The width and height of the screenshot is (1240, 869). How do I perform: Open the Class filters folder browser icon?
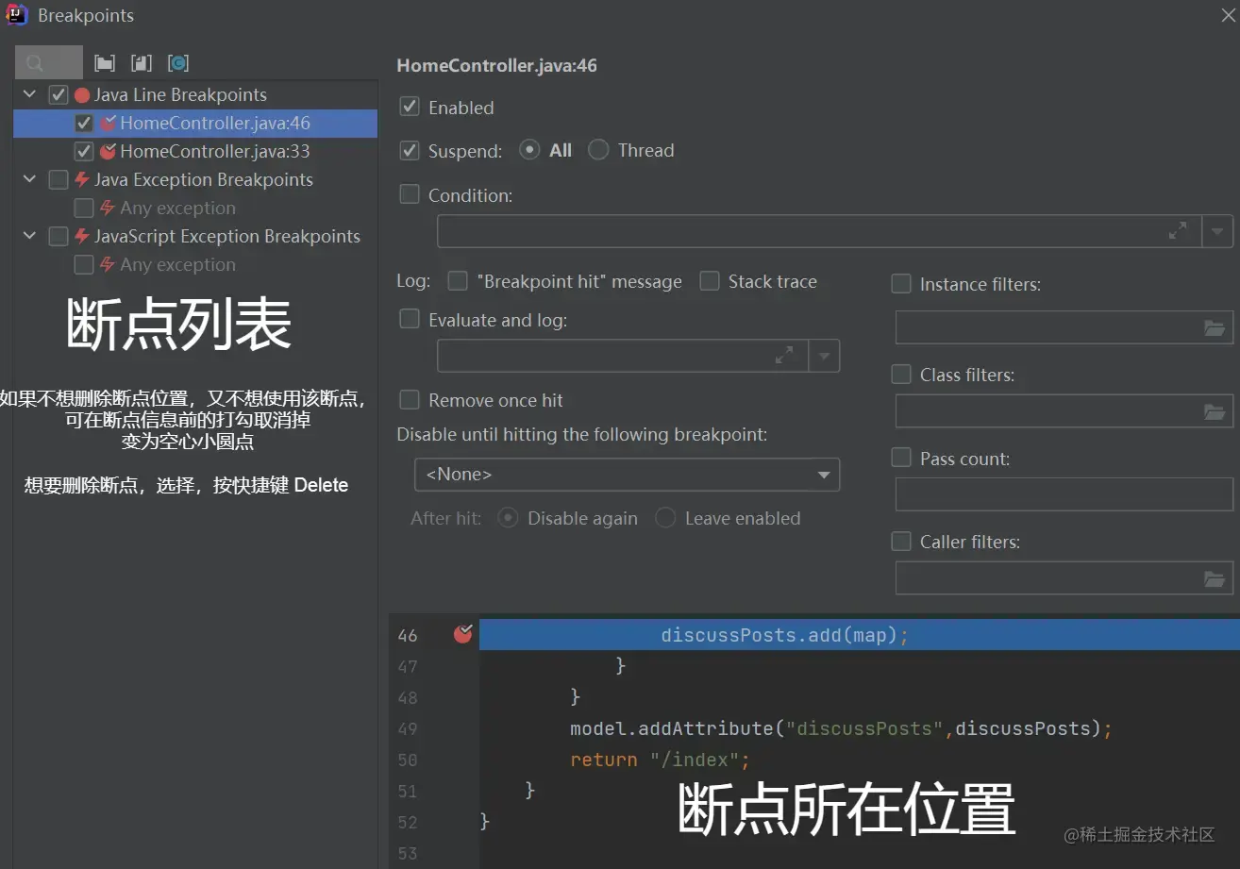[1215, 410]
